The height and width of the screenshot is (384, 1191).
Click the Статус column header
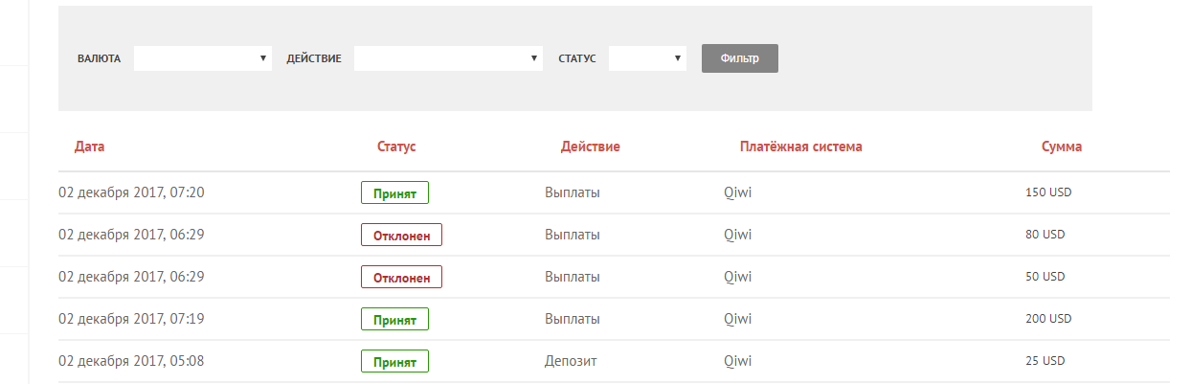coord(396,147)
